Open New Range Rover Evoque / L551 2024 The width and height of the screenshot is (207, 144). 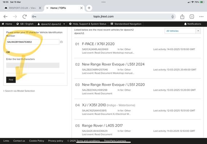point(113,64)
